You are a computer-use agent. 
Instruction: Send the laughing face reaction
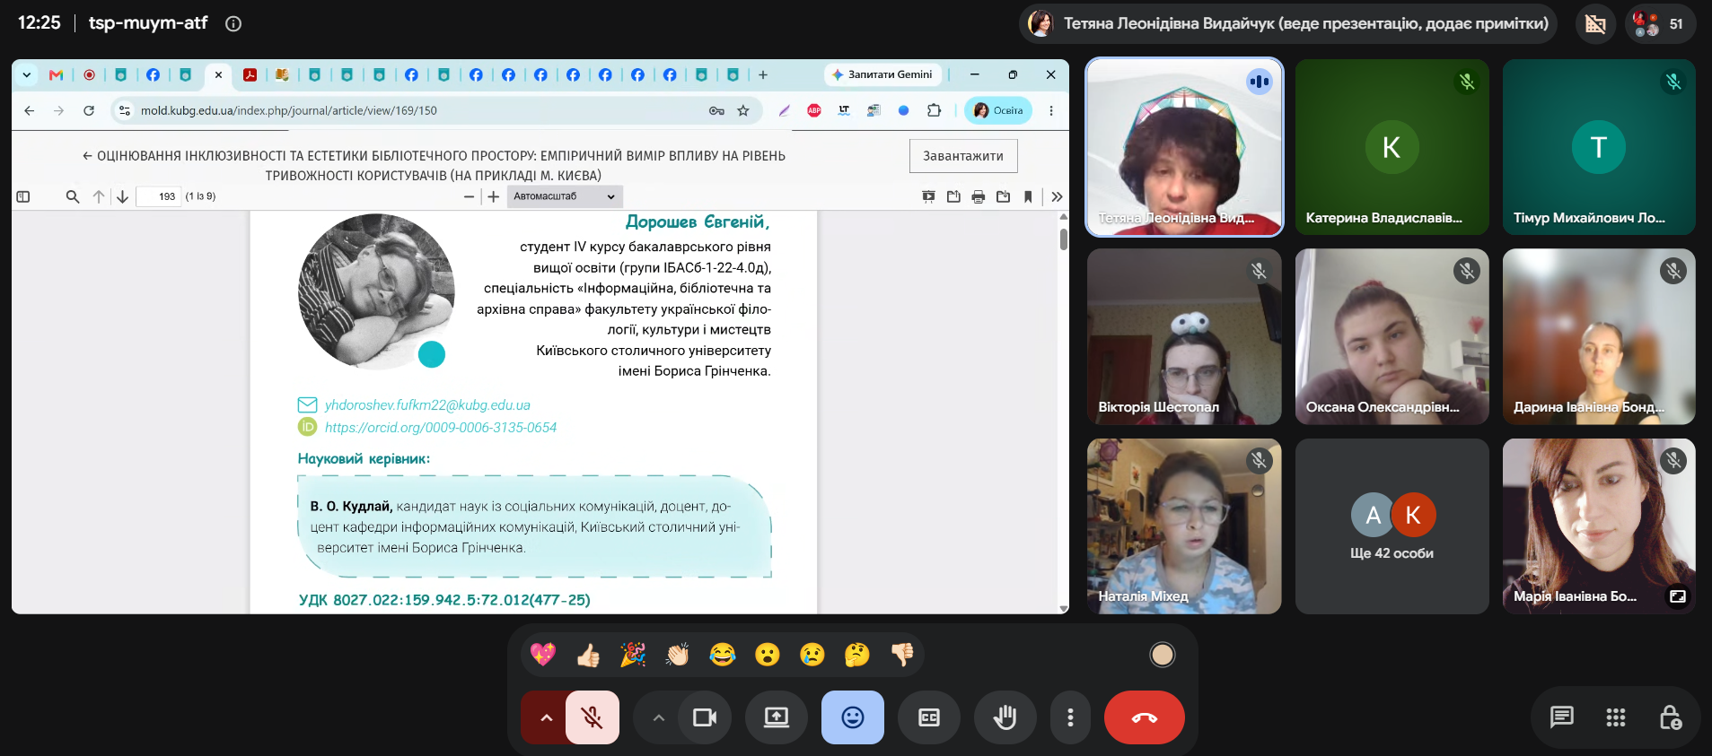coord(723,655)
